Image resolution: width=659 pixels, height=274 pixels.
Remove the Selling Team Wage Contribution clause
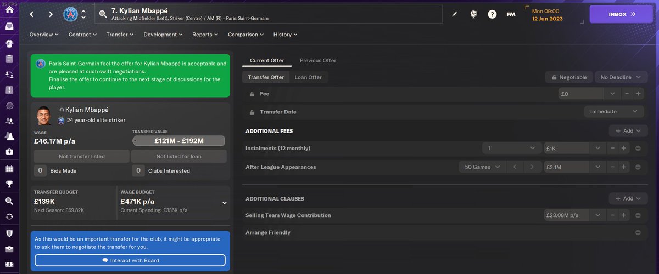pyautogui.click(x=638, y=215)
